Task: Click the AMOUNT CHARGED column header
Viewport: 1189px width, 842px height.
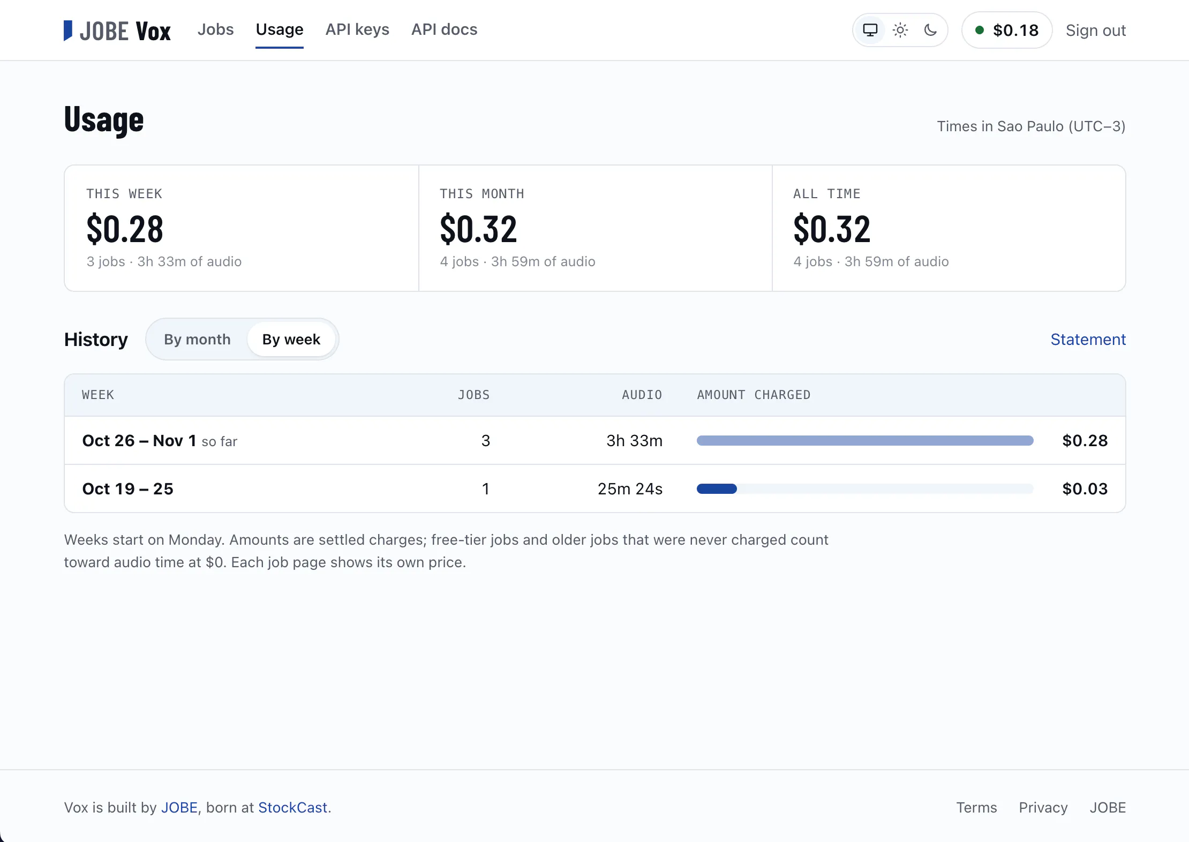Action: (x=754, y=395)
